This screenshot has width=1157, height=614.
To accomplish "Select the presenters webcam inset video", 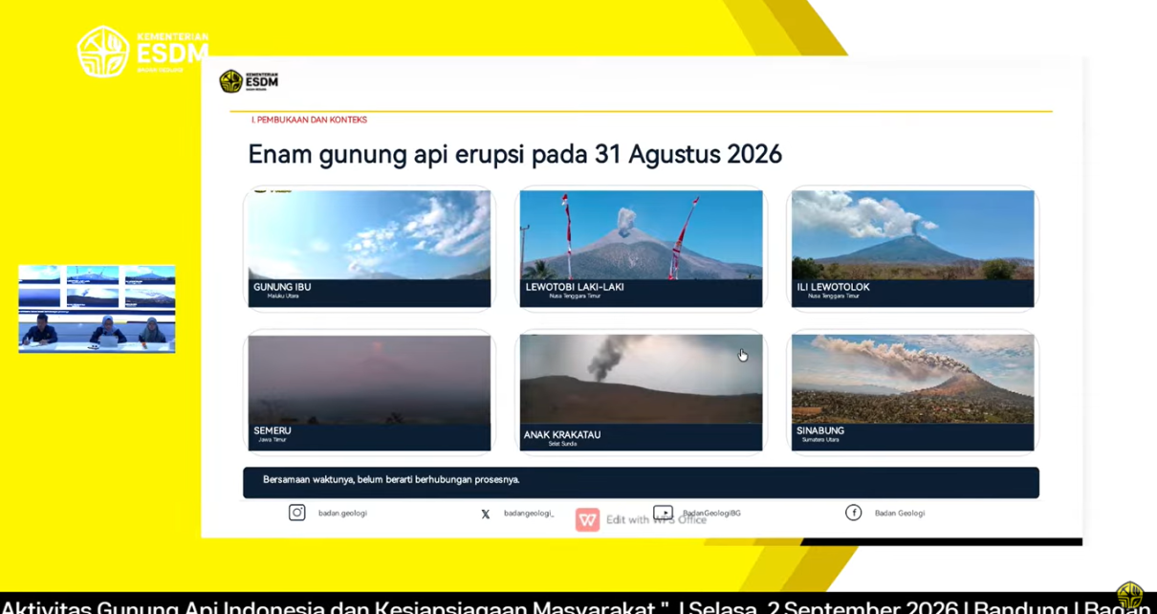I will pyautogui.click(x=97, y=309).
